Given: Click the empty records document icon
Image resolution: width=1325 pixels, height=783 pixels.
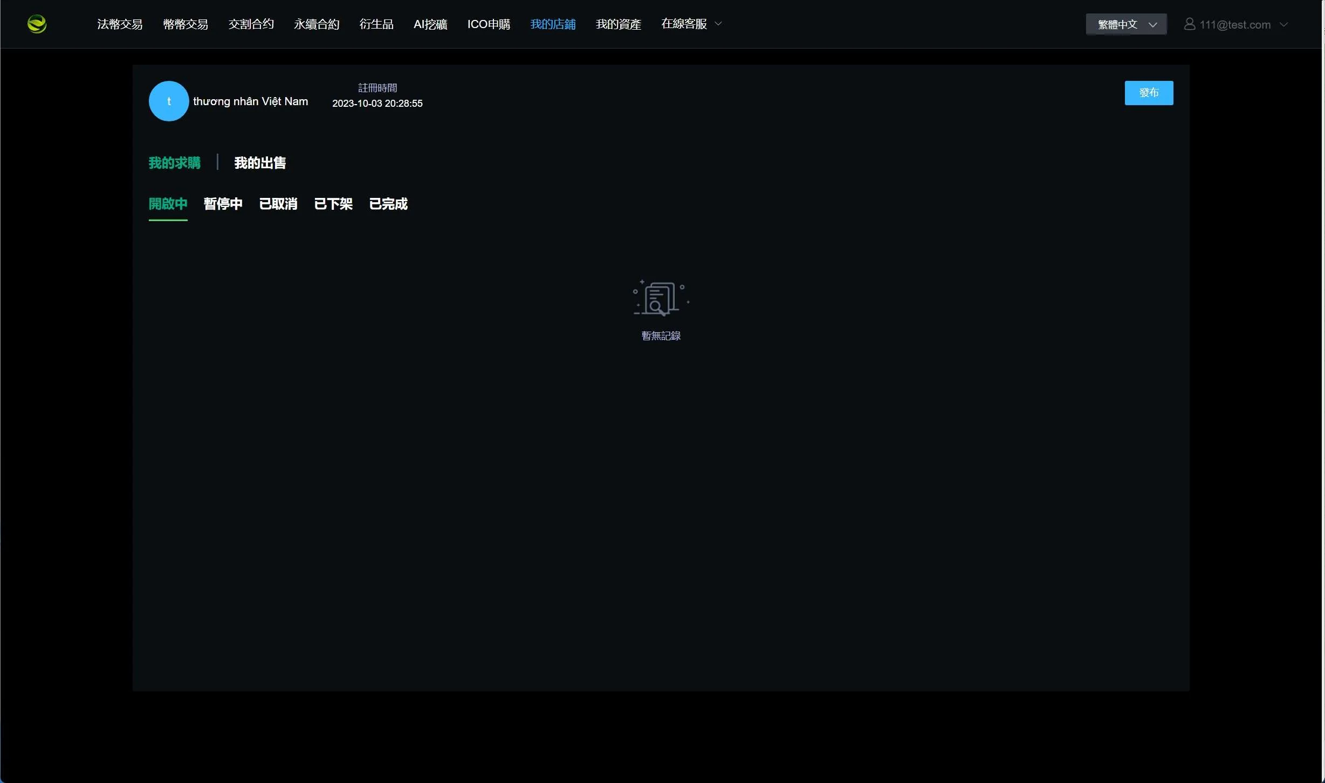Looking at the screenshot, I should pyautogui.click(x=661, y=298).
